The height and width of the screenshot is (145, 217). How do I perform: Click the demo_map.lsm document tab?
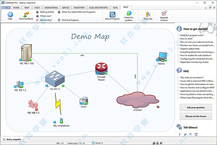(x=12, y=139)
